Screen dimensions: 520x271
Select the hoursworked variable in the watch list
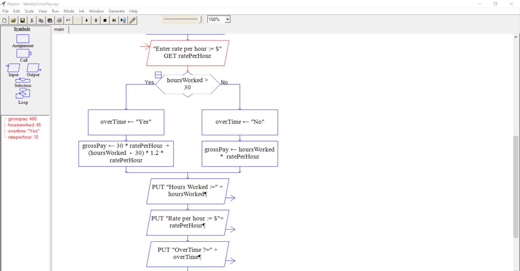(x=24, y=125)
